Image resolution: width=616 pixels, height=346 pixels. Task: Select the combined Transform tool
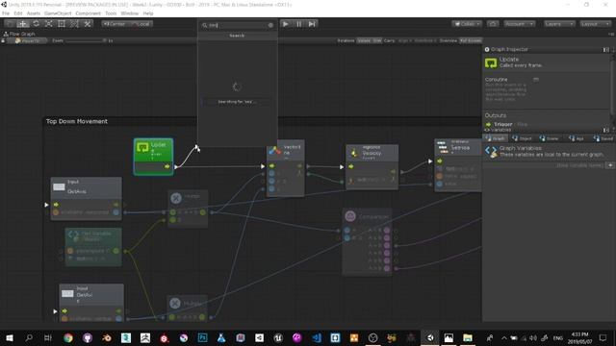click(74, 24)
